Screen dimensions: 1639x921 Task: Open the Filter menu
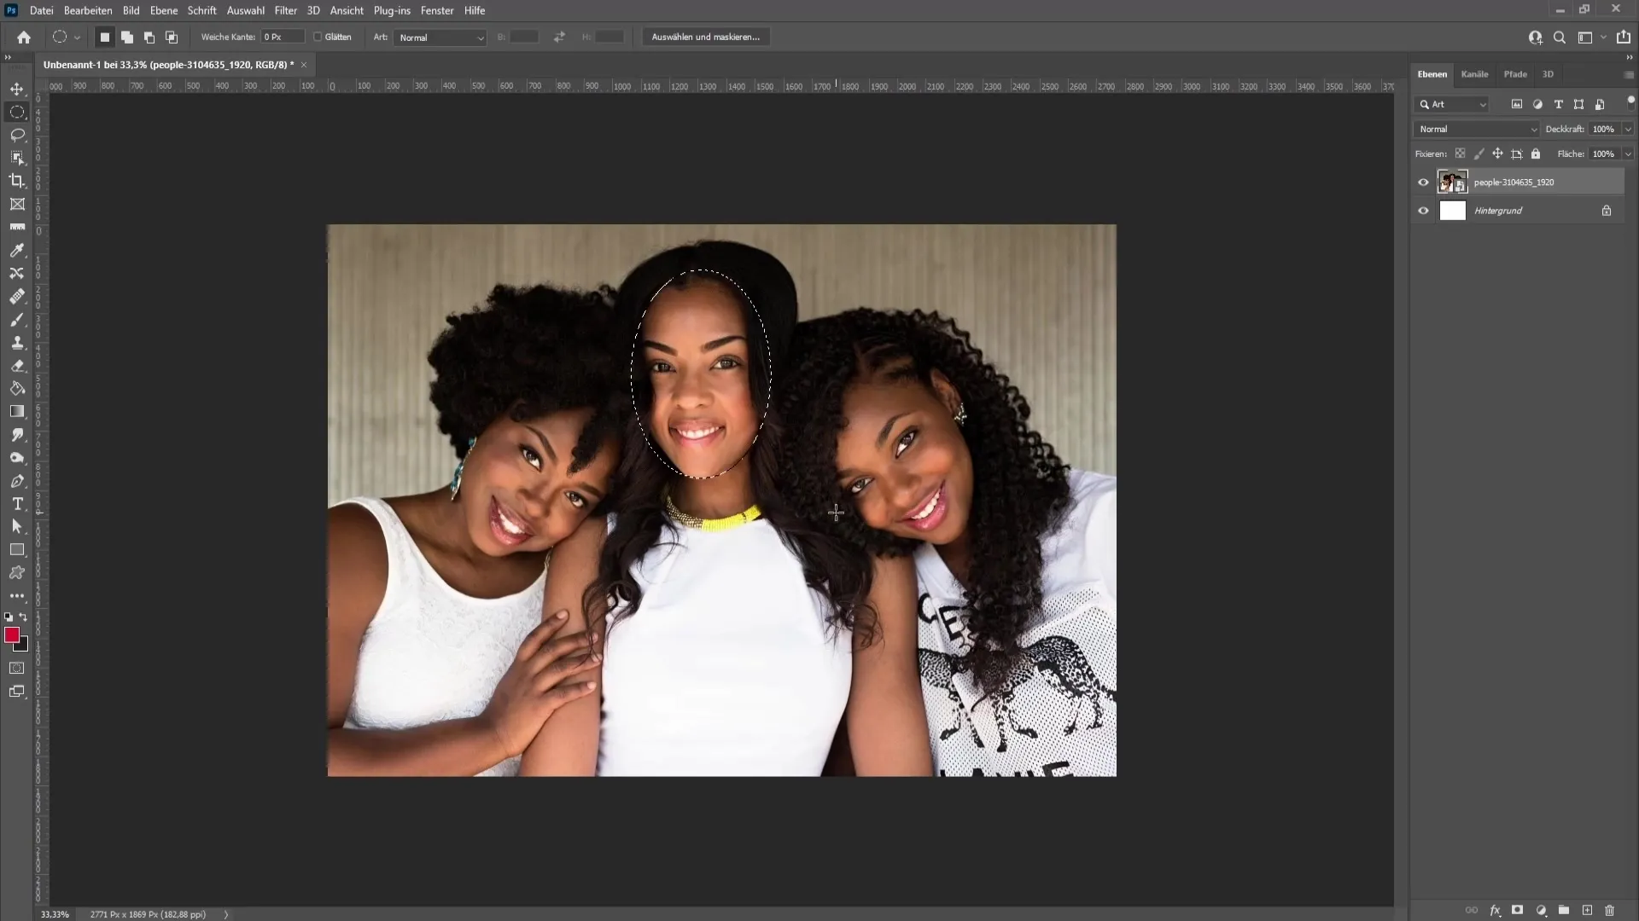[285, 10]
